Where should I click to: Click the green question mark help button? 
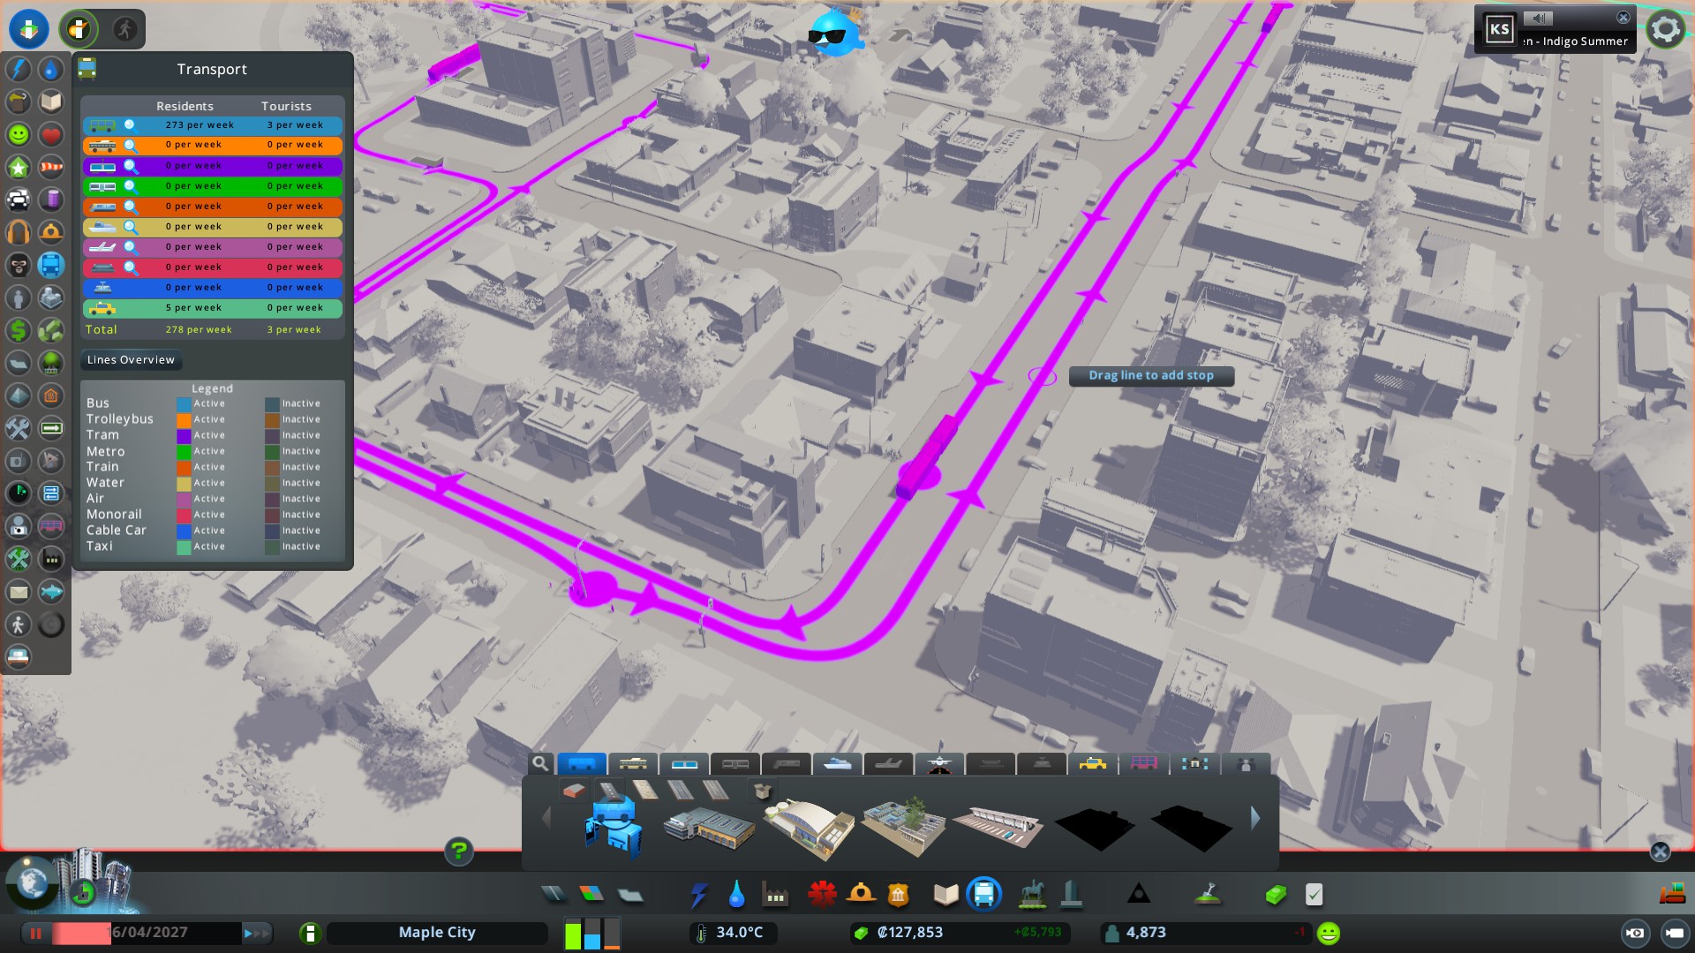pyautogui.click(x=458, y=852)
